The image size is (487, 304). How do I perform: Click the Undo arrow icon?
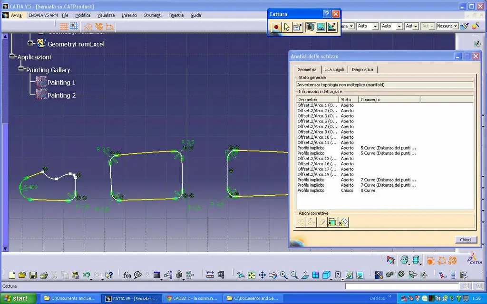tap(86, 275)
